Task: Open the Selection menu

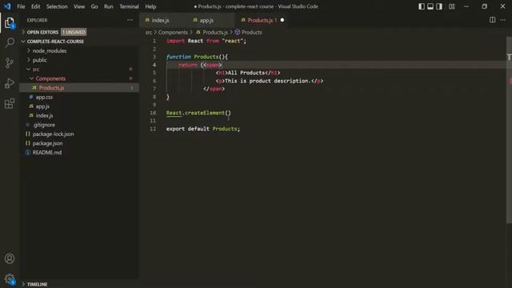Action: (x=57, y=6)
